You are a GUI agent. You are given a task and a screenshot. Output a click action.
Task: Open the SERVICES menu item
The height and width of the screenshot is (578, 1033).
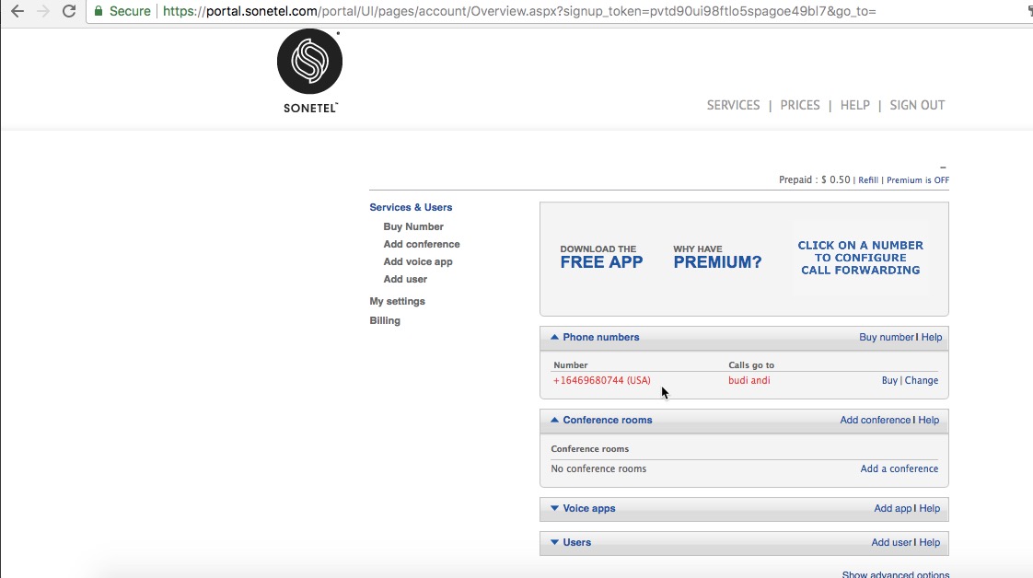pos(733,105)
